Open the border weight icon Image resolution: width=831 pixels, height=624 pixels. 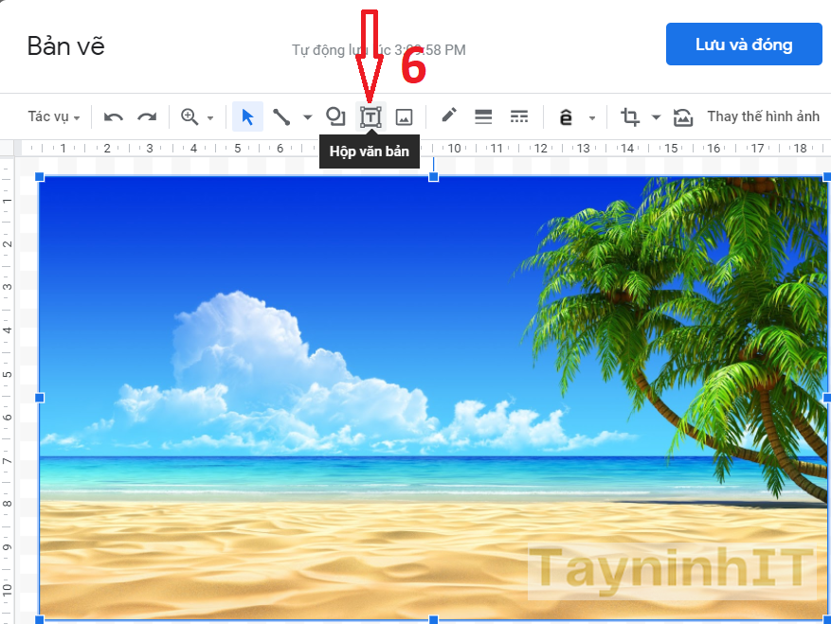[x=483, y=117]
